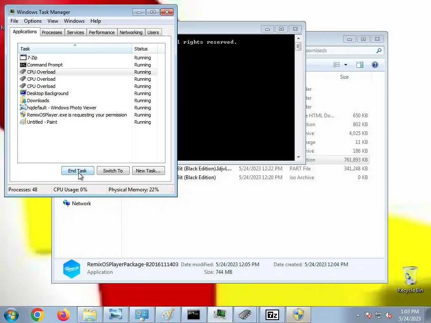Click the network tray icon
The height and width of the screenshot is (323, 431).
point(378,315)
